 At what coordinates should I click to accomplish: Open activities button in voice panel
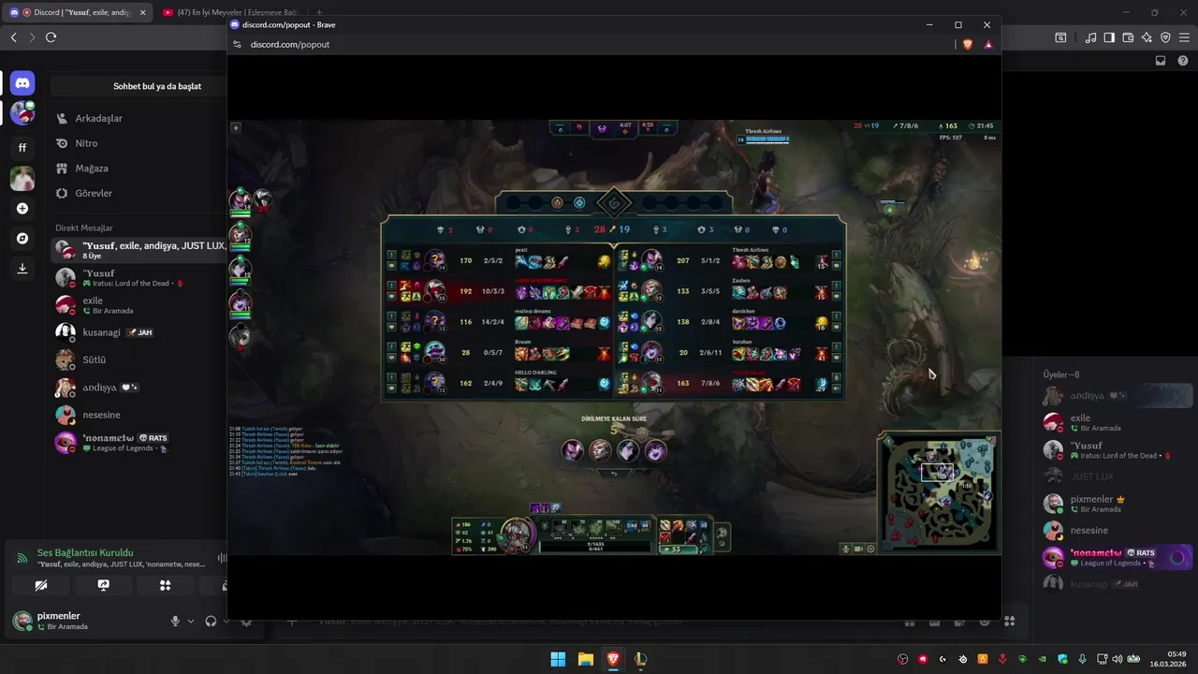click(165, 585)
